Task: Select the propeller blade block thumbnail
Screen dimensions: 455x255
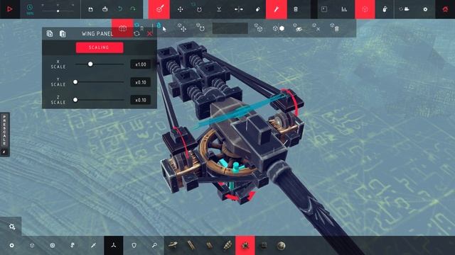Action: tap(227, 245)
